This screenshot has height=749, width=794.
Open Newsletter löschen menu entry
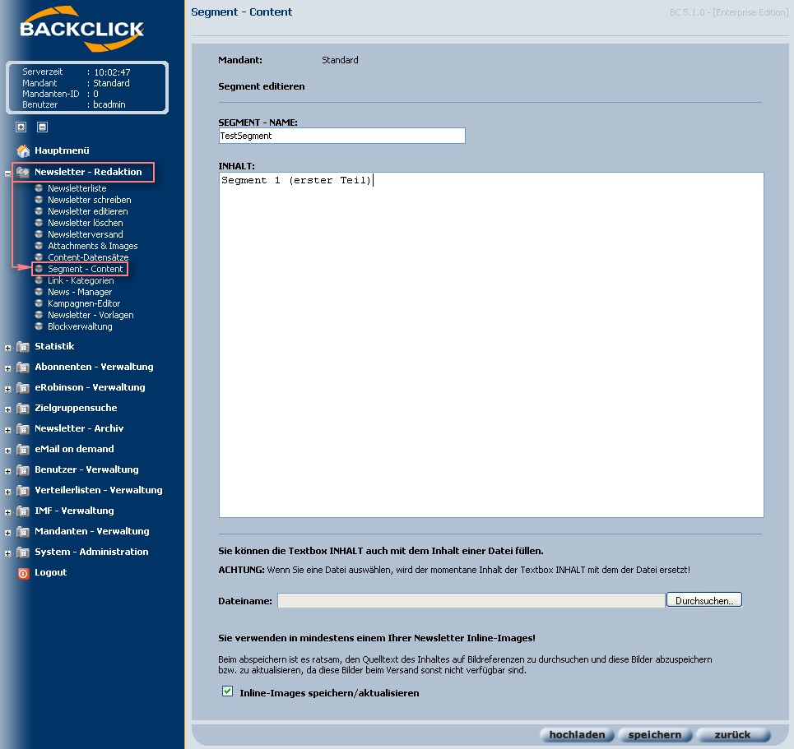pyautogui.click(x=85, y=223)
